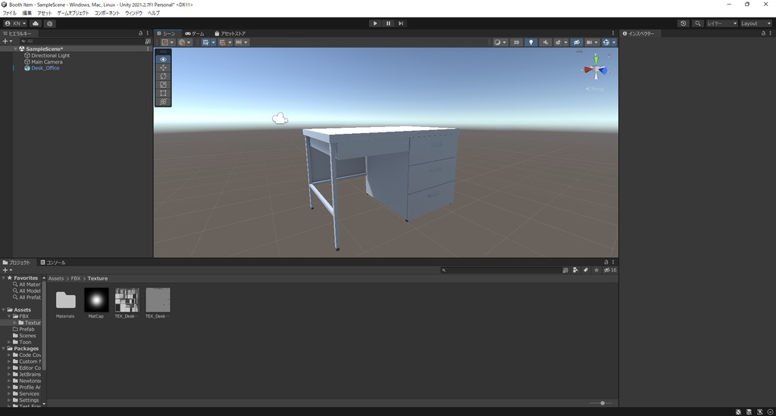The image size is (776, 416).
Task: Toggle the Persp projection label
Action: coord(595,89)
